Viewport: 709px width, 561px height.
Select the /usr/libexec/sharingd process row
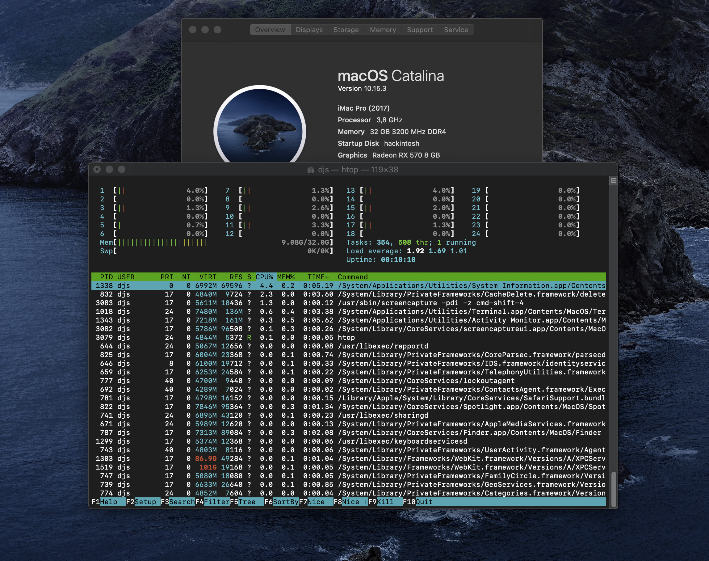click(x=349, y=415)
